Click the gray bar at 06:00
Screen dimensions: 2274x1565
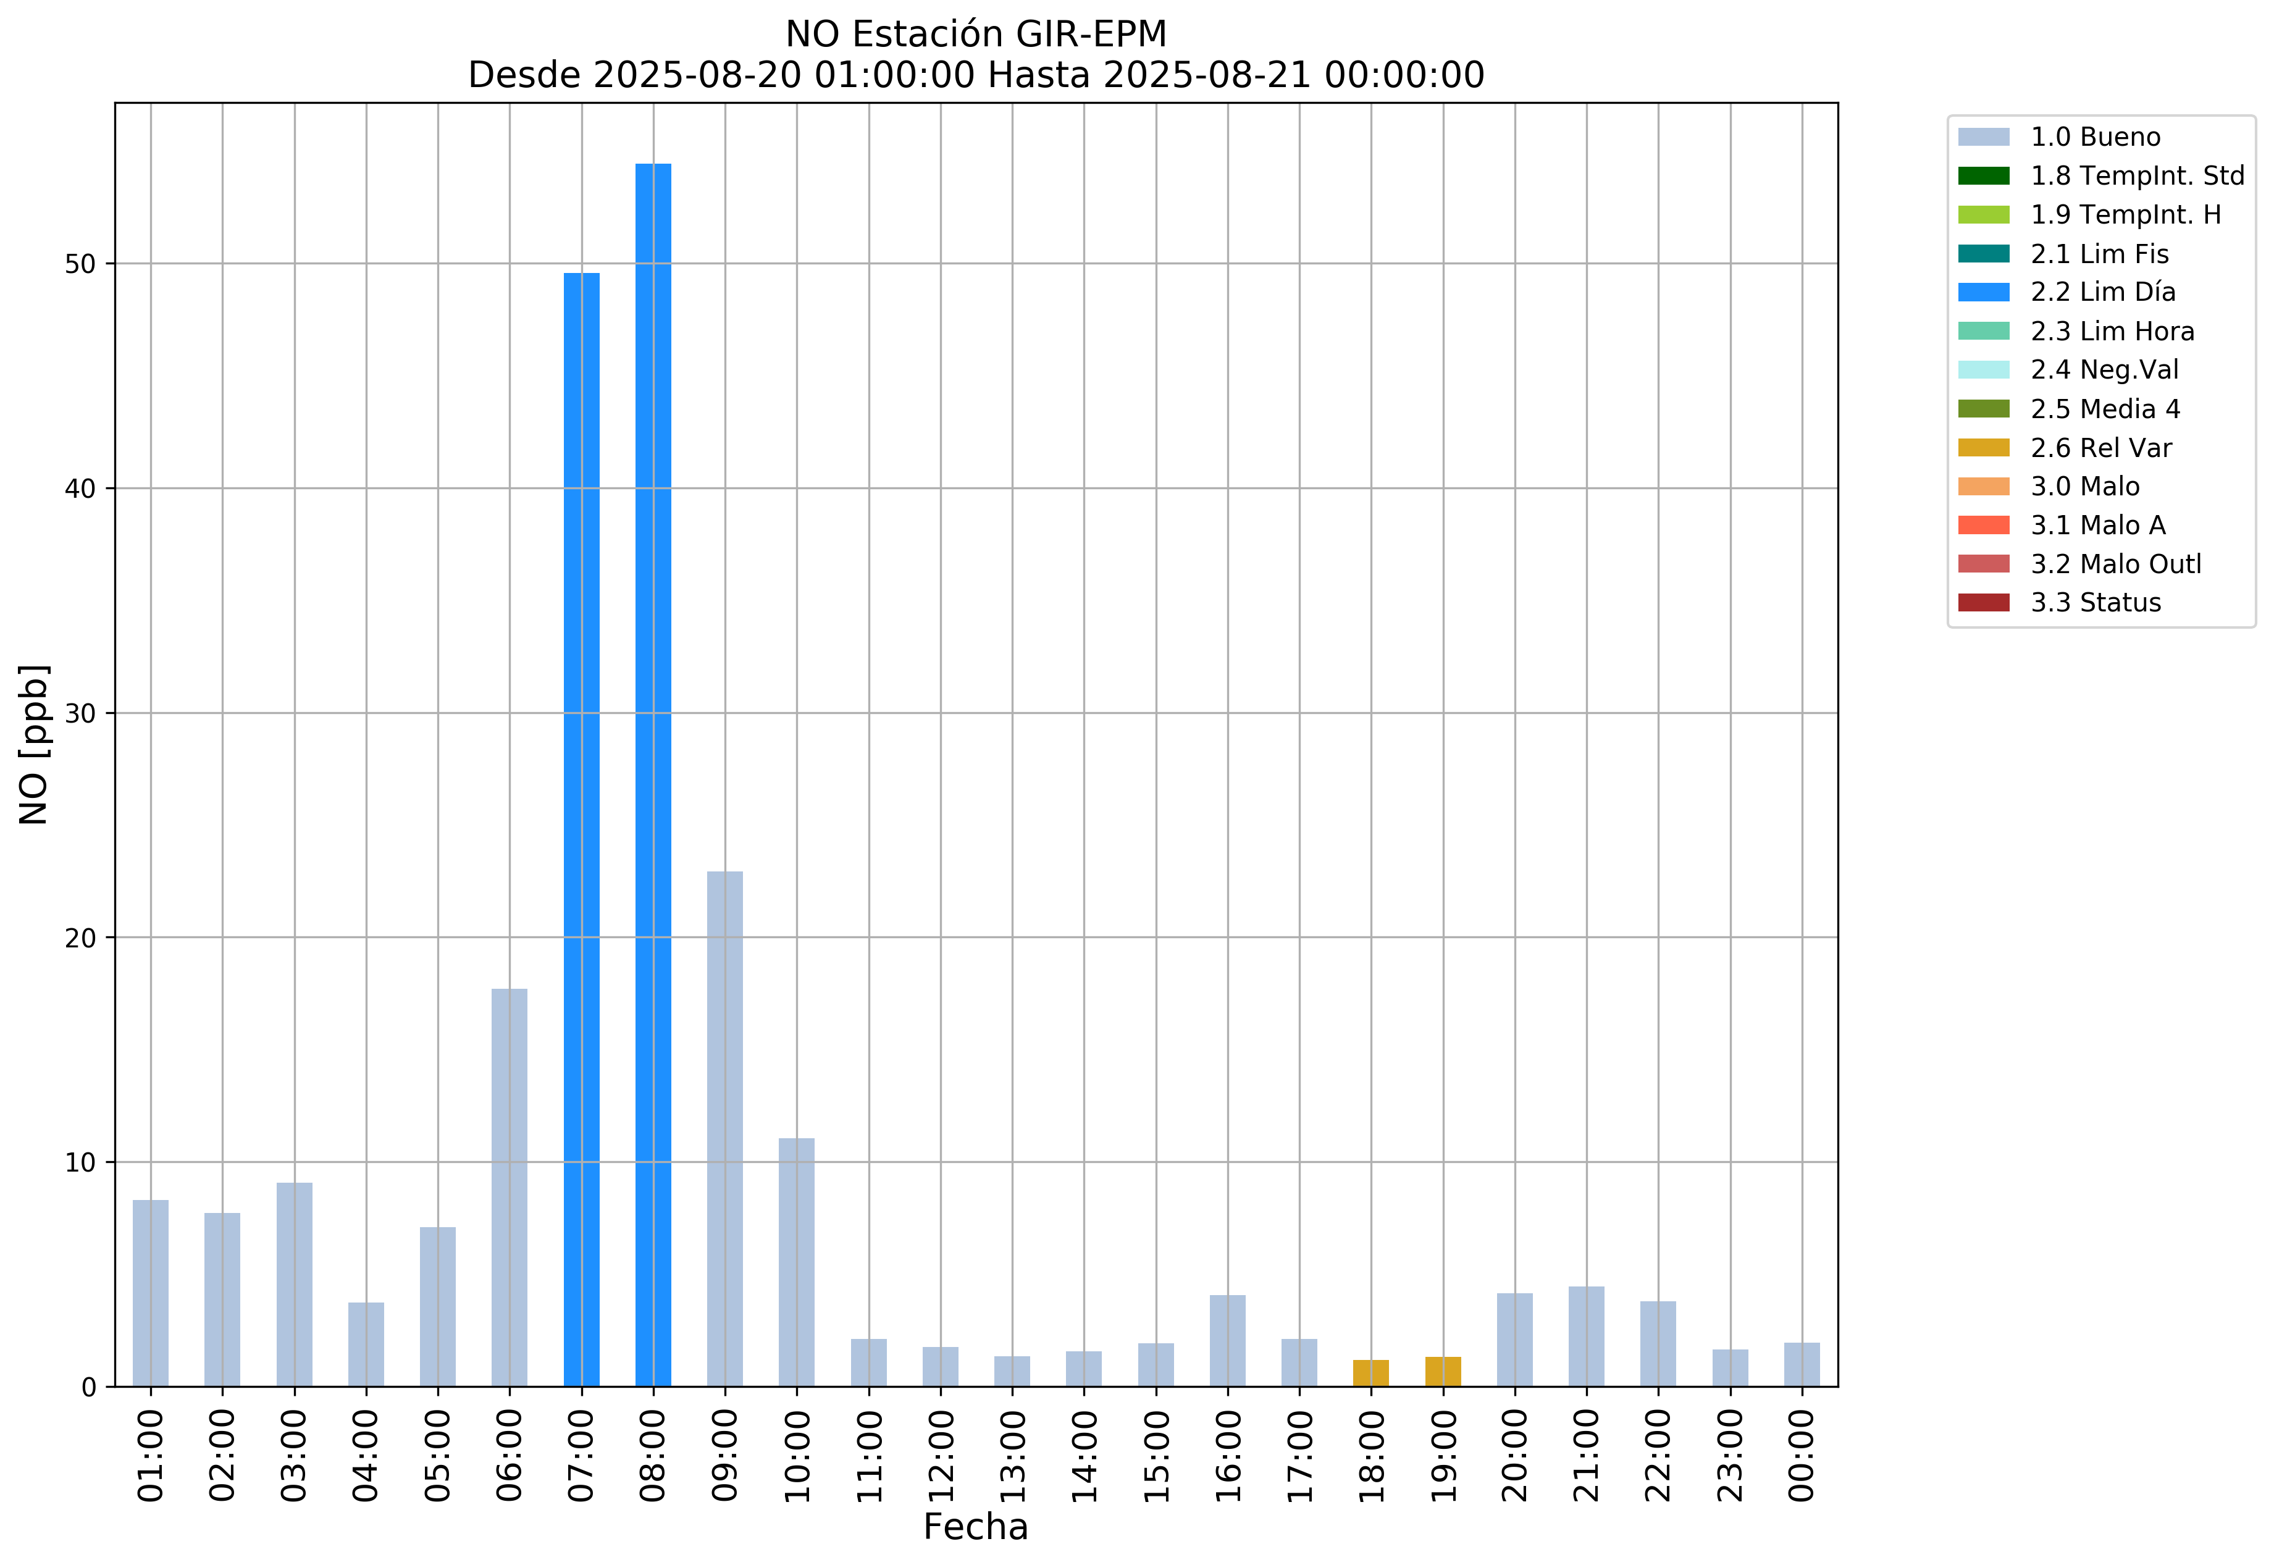click(x=509, y=1186)
